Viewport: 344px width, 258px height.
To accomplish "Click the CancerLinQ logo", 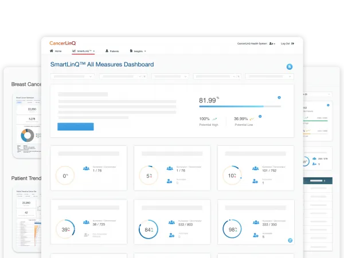I will click(x=62, y=43).
